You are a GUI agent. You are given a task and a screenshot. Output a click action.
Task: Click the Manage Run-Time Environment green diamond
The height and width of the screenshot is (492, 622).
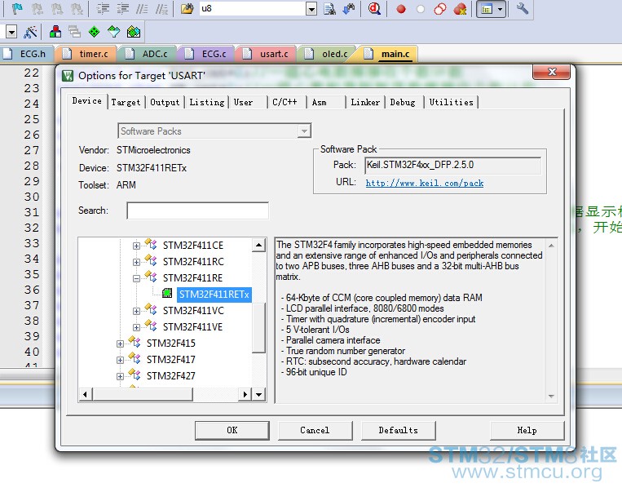tap(94, 32)
